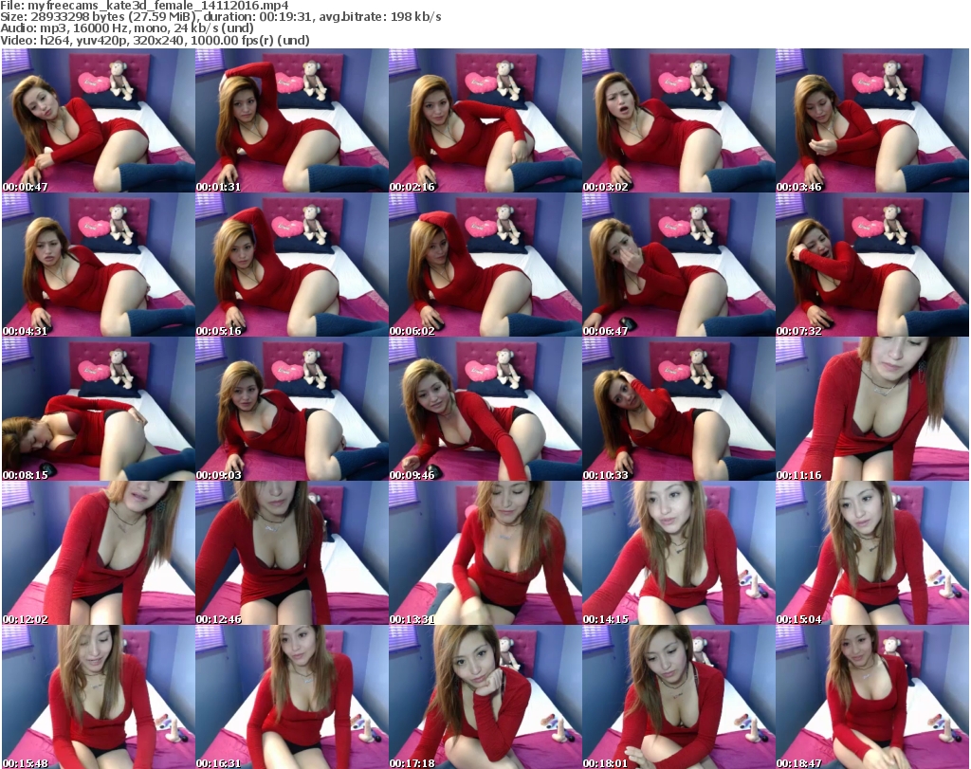This screenshot has width=971, height=769.
Task: Select the frame at 00:01:31
Action: click(x=291, y=120)
